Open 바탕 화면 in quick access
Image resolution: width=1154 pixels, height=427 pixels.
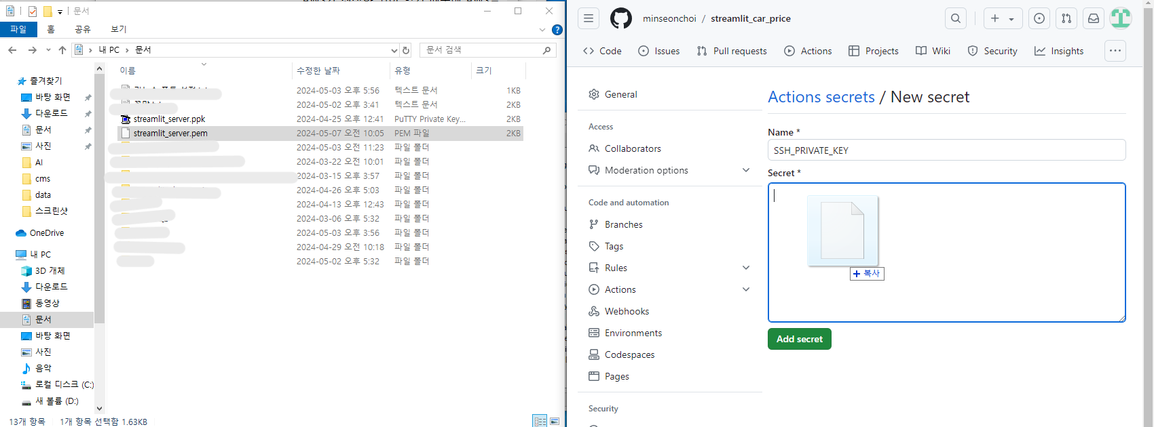pos(52,97)
